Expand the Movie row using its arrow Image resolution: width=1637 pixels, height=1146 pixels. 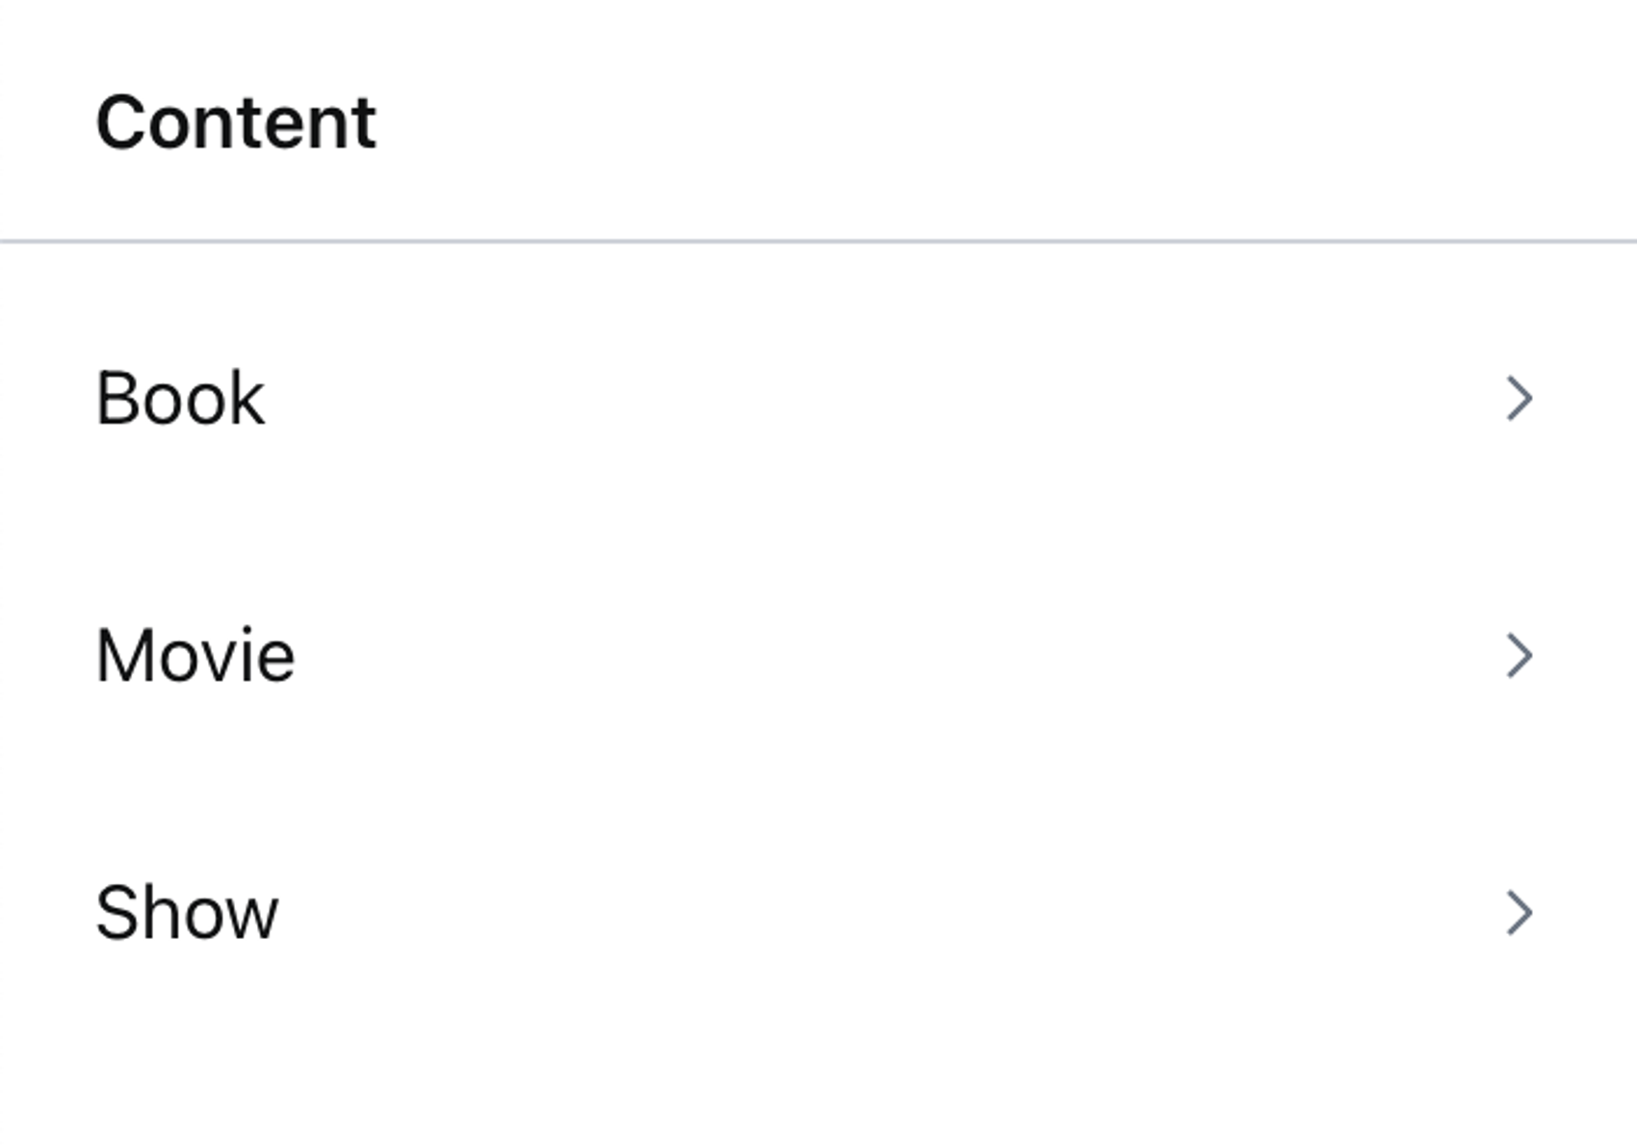1519,656
